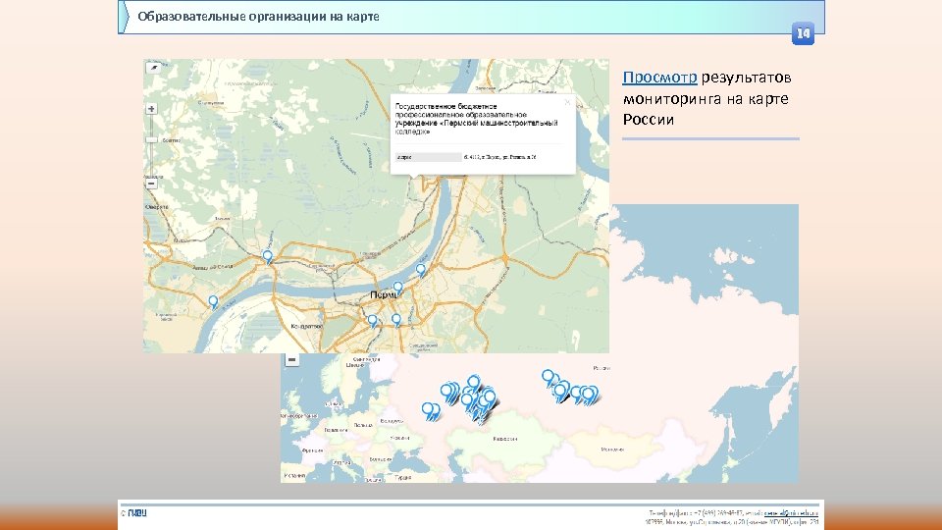Click the "Турция" label on the Russia map

pos(403,478)
